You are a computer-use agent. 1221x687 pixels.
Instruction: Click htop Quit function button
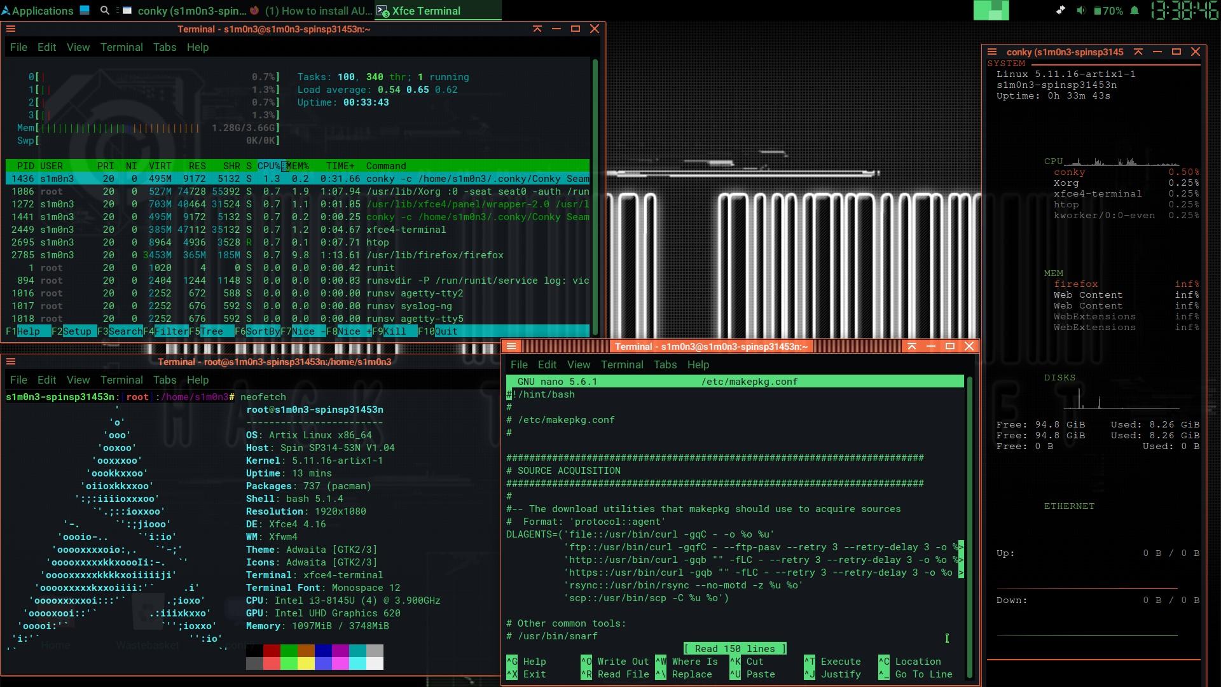click(x=445, y=331)
